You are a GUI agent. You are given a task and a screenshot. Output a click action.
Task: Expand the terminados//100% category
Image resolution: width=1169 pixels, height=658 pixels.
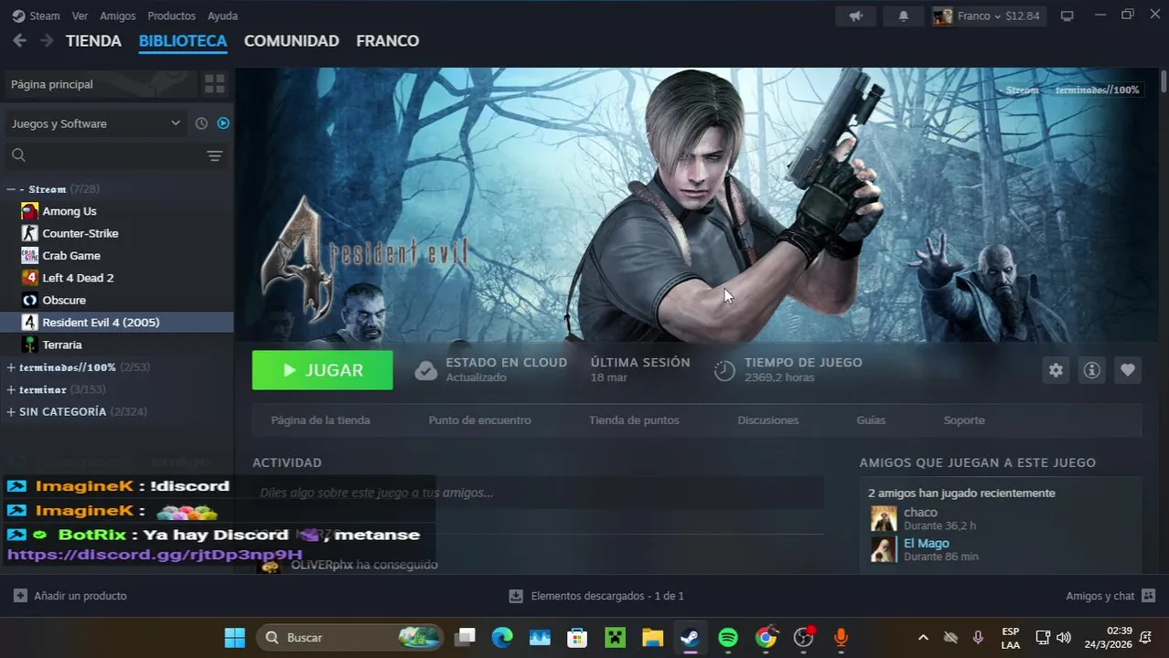(x=11, y=367)
